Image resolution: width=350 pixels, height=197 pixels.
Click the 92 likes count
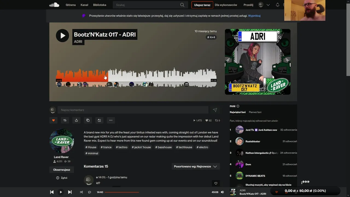pyautogui.click(x=208, y=120)
